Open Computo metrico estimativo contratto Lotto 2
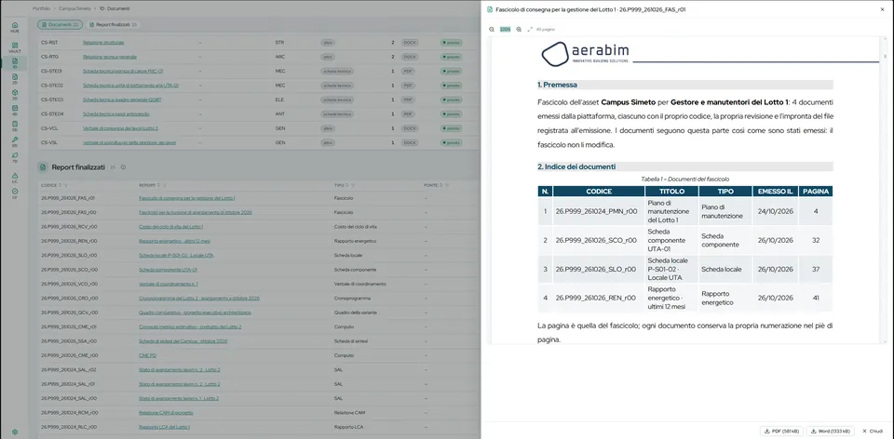 (190, 326)
